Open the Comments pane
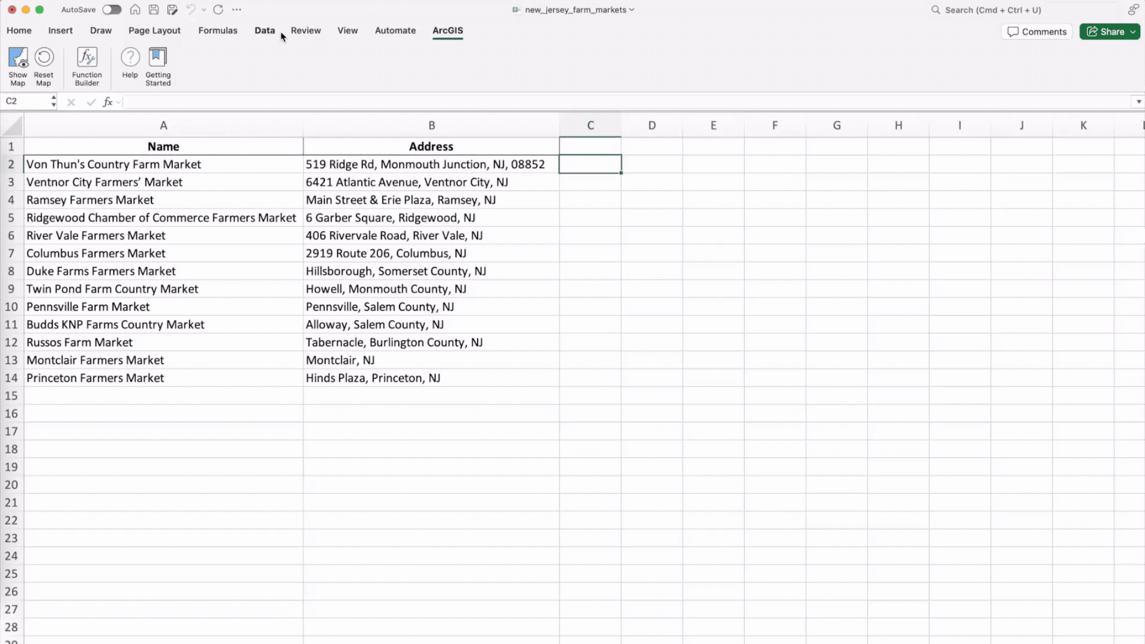The width and height of the screenshot is (1145, 644). [x=1036, y=32]
